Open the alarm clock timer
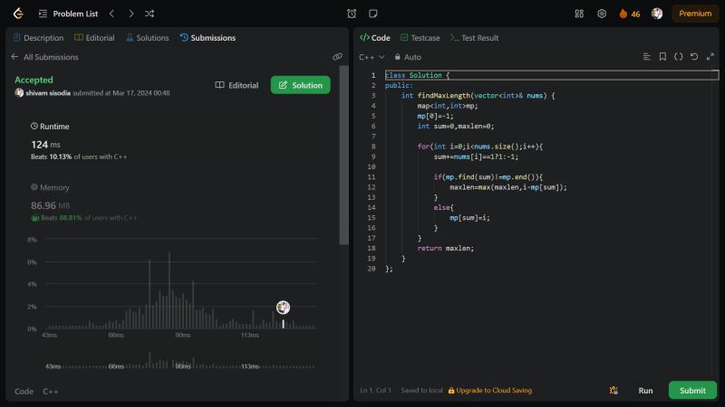Image resolution: width=725 pixels, height=407 pixels. pyautogui.click(x=352, y=14)
